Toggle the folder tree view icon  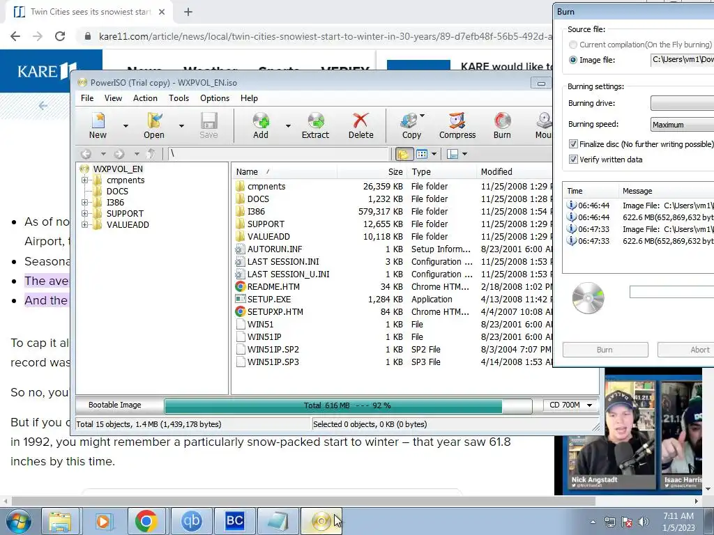tap(404, 154)
